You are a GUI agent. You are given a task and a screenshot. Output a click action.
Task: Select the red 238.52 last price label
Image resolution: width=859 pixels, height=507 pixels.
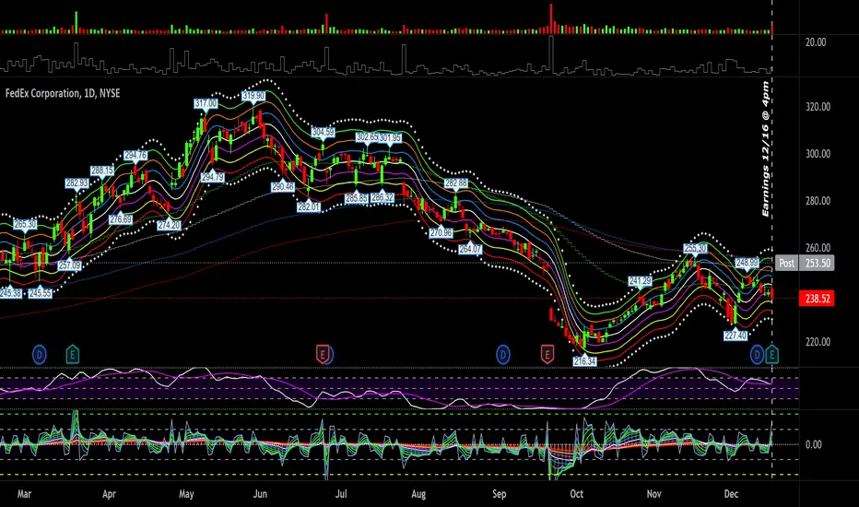click(817, 299)
